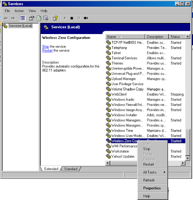Sort by the Description column header
The image size is (193, 200).
157,36
